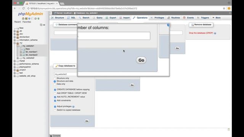
Task: Expand the information_schema node
Action: [x=14, y=40]
